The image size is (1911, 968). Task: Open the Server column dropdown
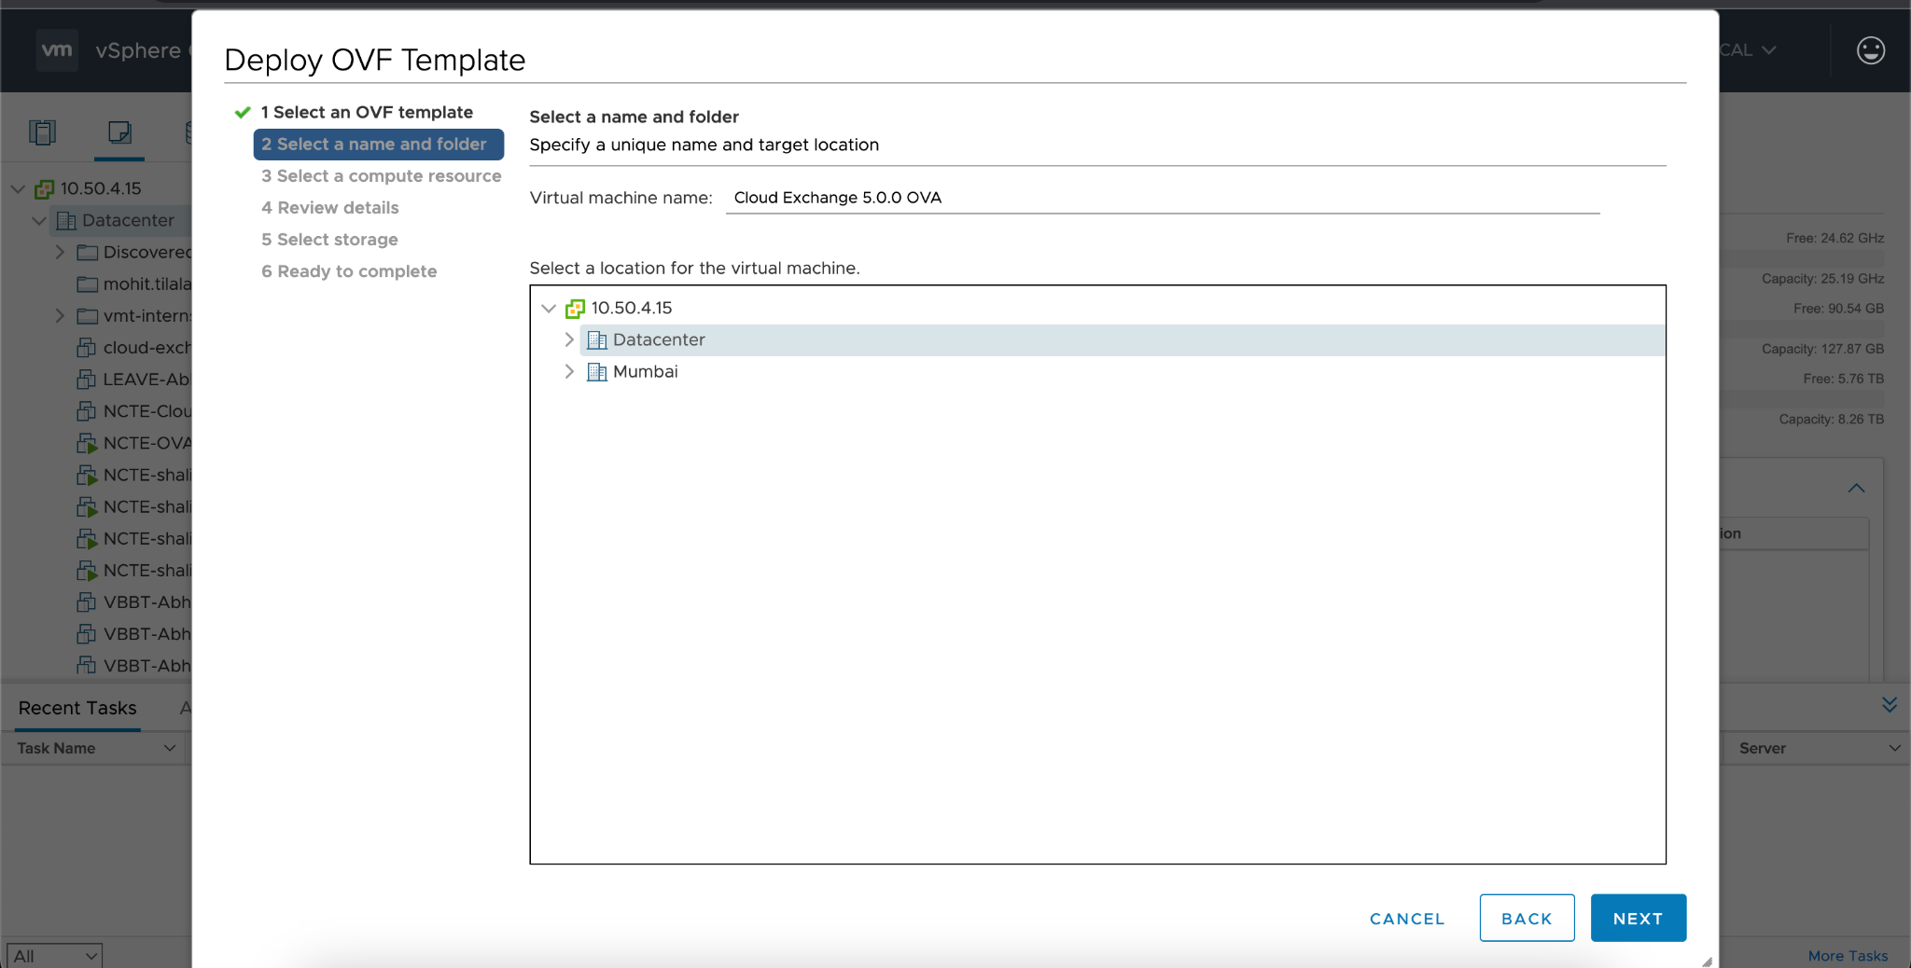tap(1894, 748)
